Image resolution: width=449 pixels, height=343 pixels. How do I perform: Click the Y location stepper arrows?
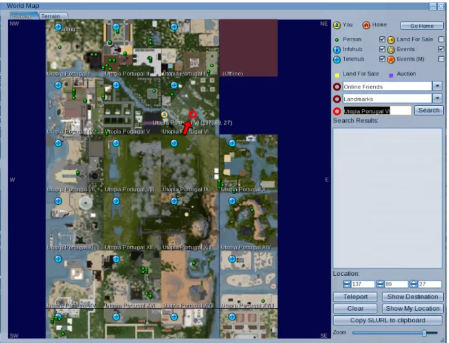click(x=380, y=284)
